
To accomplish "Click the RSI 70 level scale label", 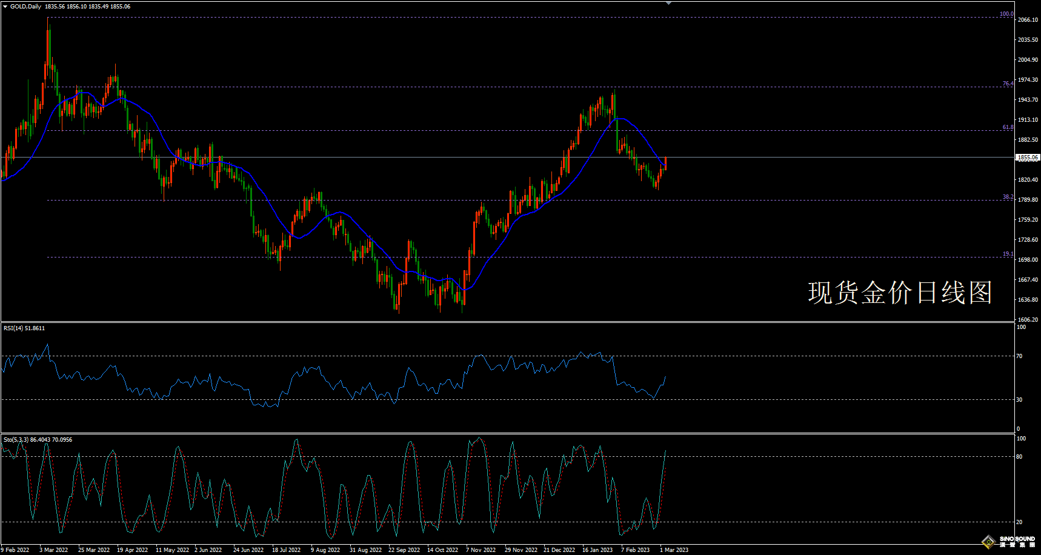I will pyautogui.click(x=1019, y=356).
